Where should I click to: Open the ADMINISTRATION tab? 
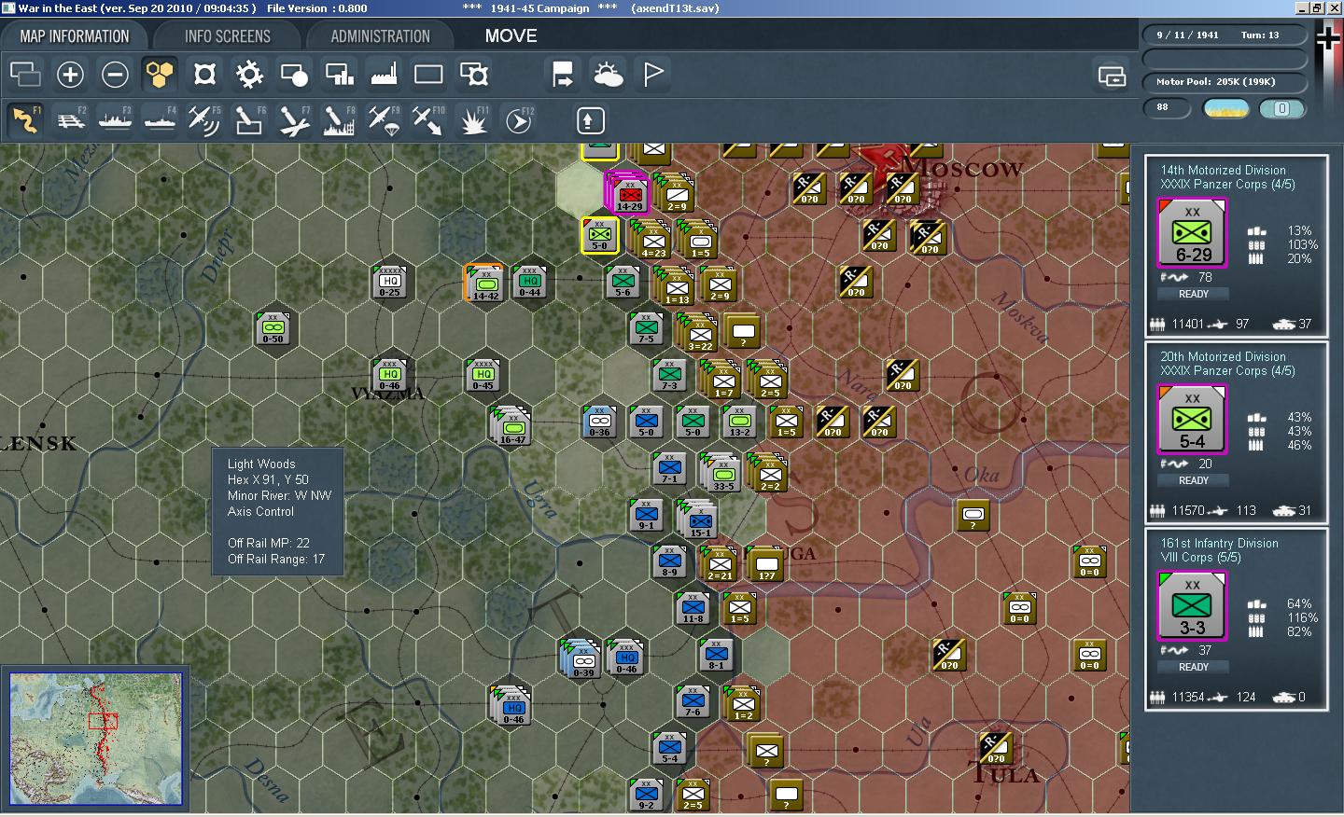click(x=380, y=36)
